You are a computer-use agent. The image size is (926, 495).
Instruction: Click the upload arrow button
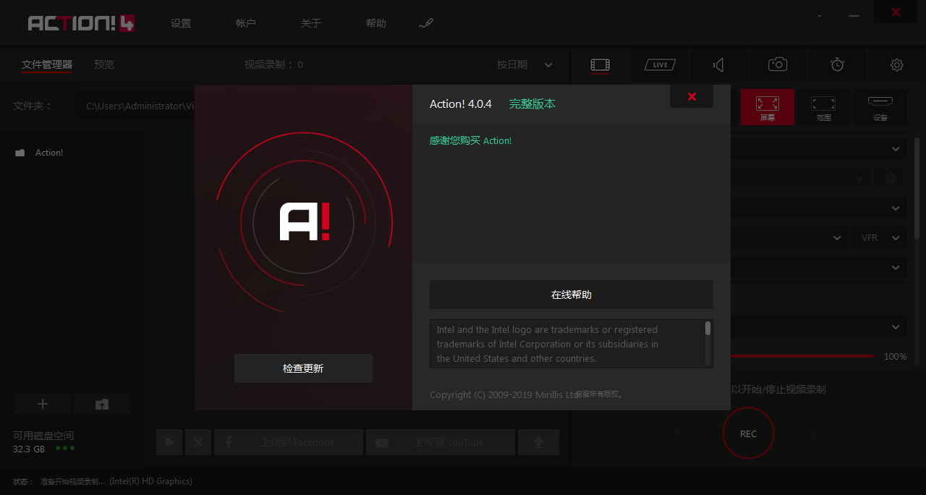pyautogui.click(x=538, y=442)
